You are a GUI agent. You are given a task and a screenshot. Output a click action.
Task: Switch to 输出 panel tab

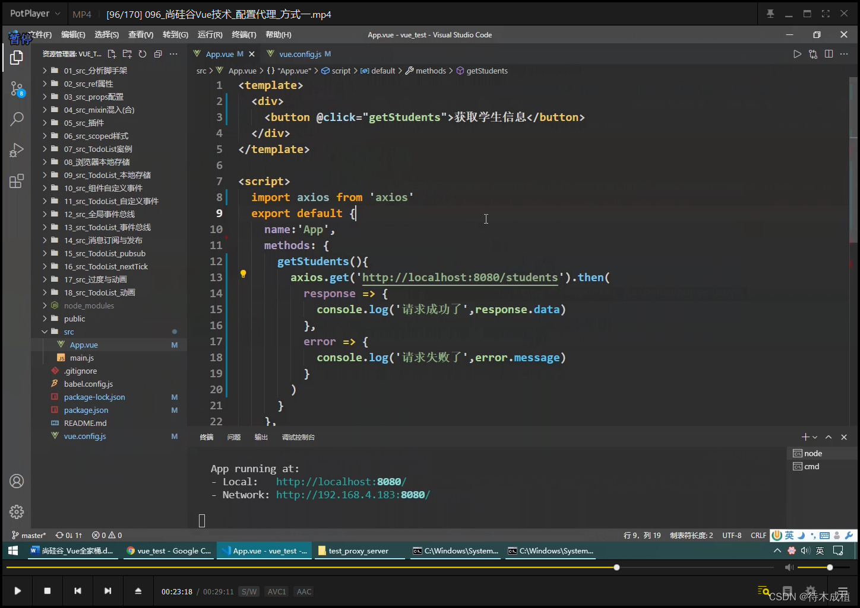click(x=261, y=437)
